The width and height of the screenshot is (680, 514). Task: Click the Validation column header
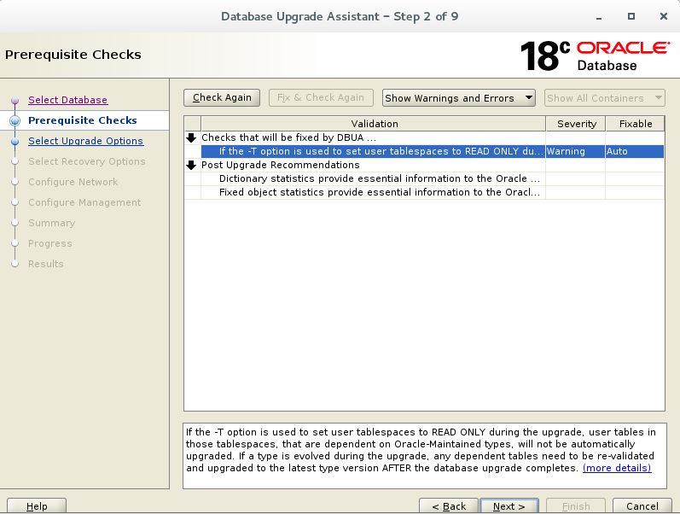coord(374,124)
